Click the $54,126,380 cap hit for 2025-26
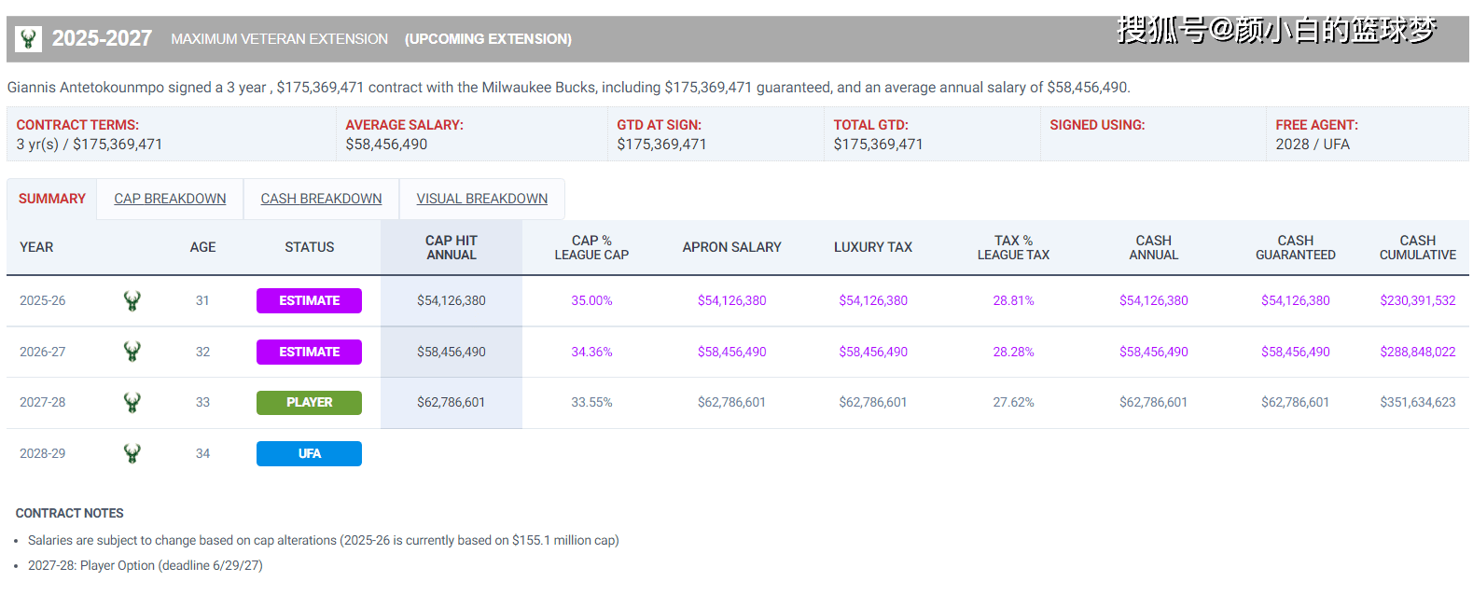This screenshot has width=1473, height=609. click(452, 300)
